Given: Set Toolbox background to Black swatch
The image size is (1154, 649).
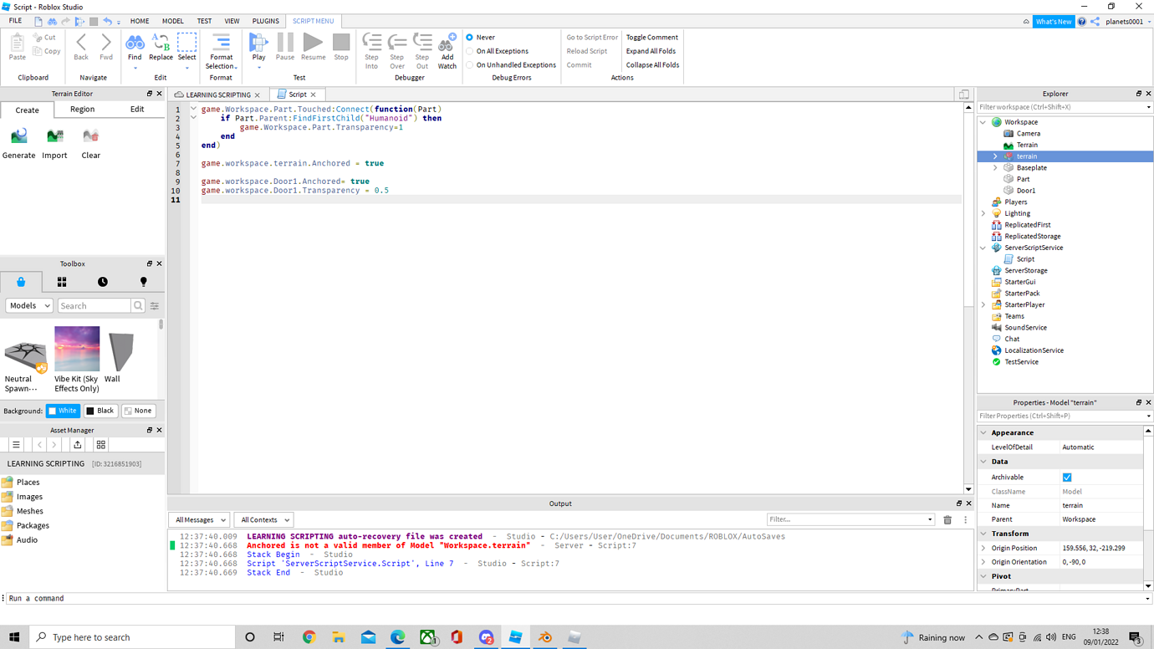Looking at the screenshot, I should pos(100,411).
